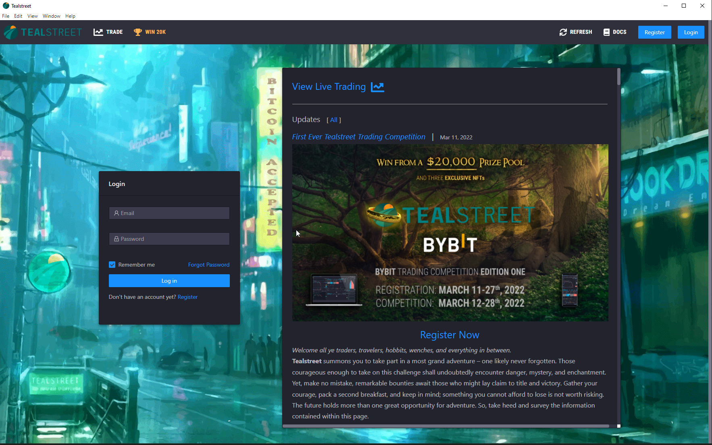Click the user icon in Email field
Screen dimensions: 712x445
pyautogui.click(x=117, y=213)
